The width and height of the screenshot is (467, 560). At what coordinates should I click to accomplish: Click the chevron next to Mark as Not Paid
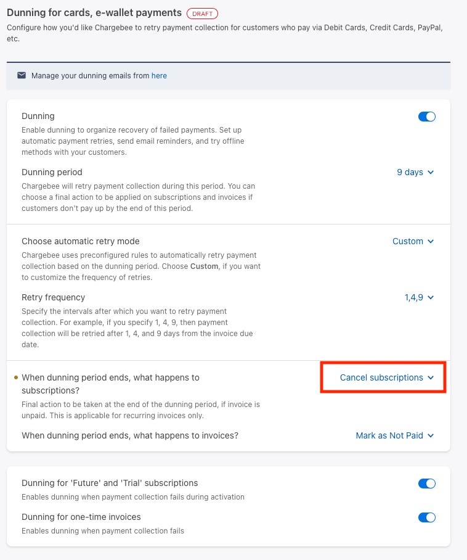click(x=431, y=435)
